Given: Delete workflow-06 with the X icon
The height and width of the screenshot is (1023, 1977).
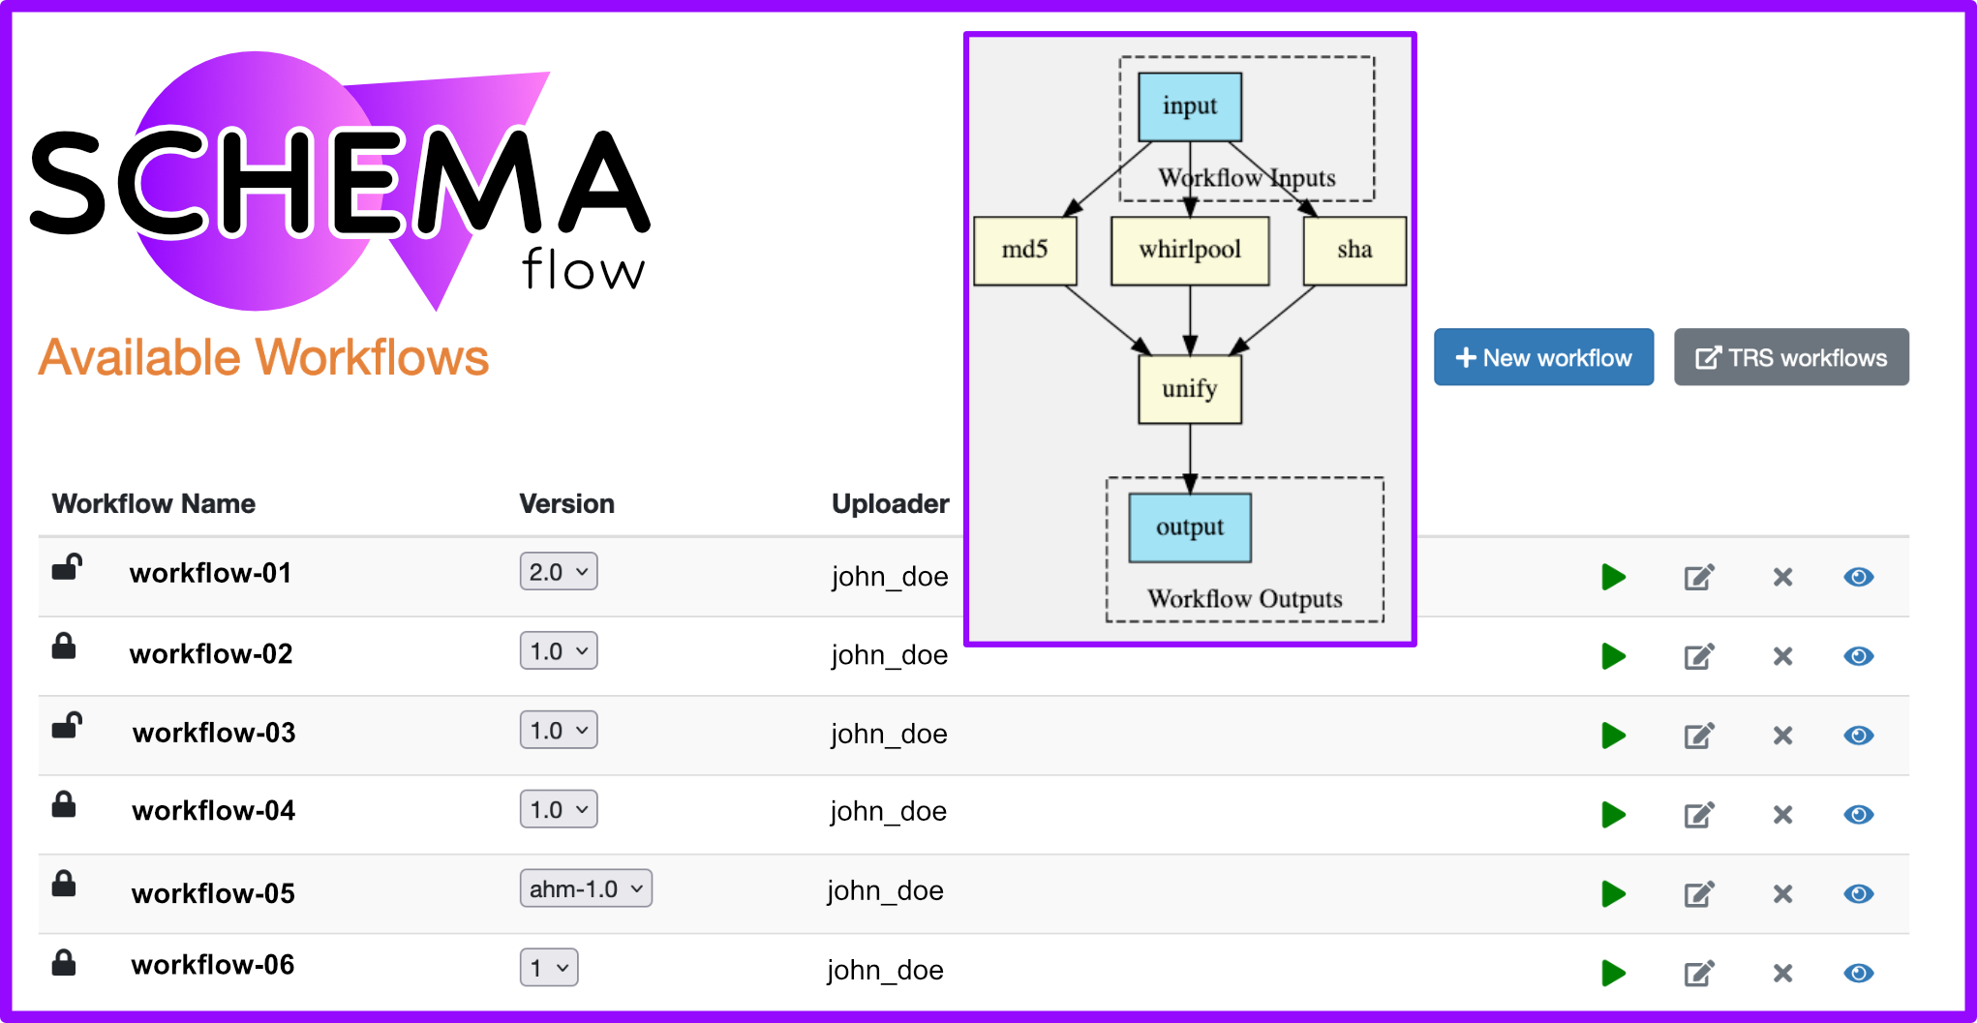Looking at the screenshot, I should pyautogui.click(x=1782, y=974).
